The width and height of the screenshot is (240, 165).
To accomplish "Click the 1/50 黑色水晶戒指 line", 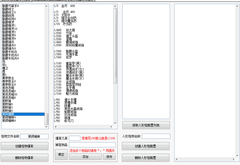I will (68, 109).
